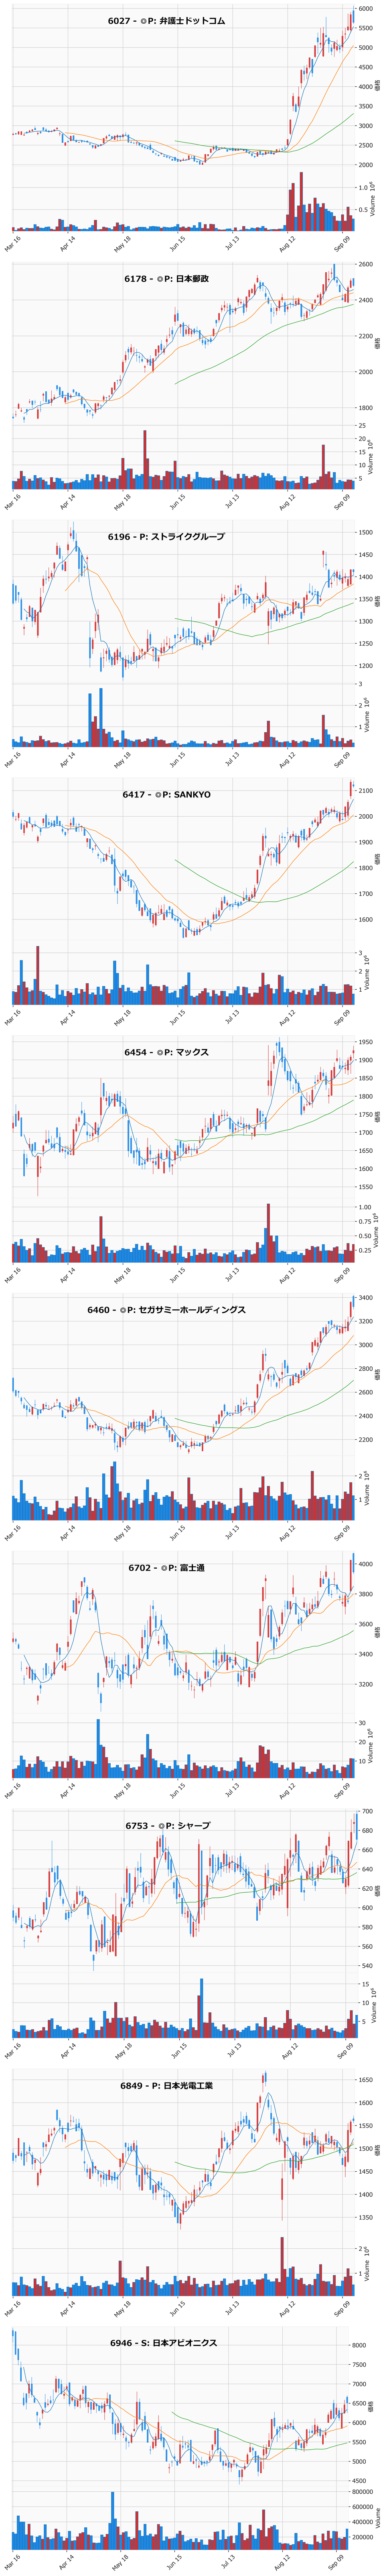
Task: Click the 6417 SANKYO chart title
Action: pos(166,794)
